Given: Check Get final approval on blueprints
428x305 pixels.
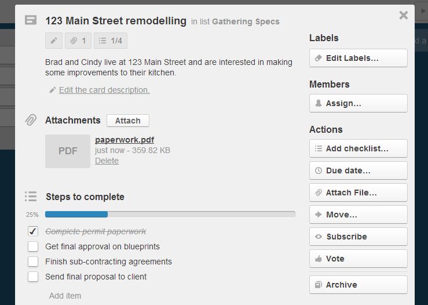Looking at the screenshot, I should point(33,246).
